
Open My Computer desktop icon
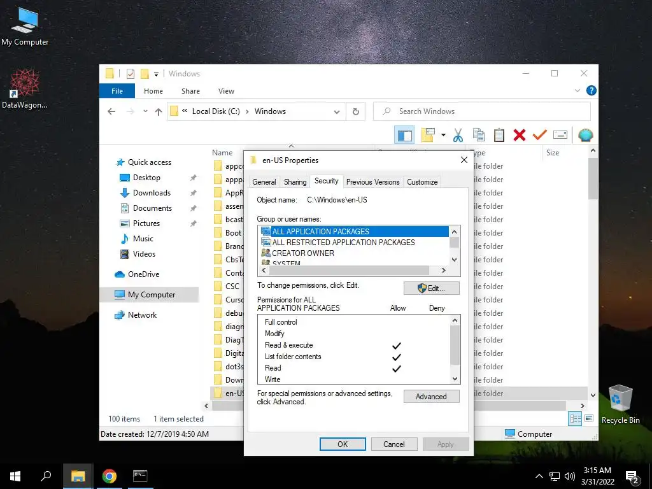pyautogui.click(x=25, y=26)
